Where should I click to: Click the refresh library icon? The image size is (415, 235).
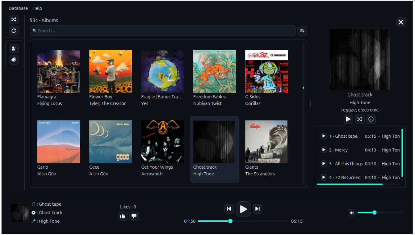pos(14,31)
